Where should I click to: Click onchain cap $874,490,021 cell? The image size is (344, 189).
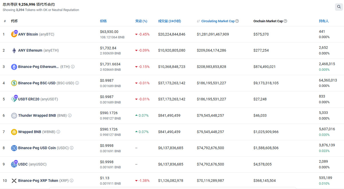click(x=265, y=67)
